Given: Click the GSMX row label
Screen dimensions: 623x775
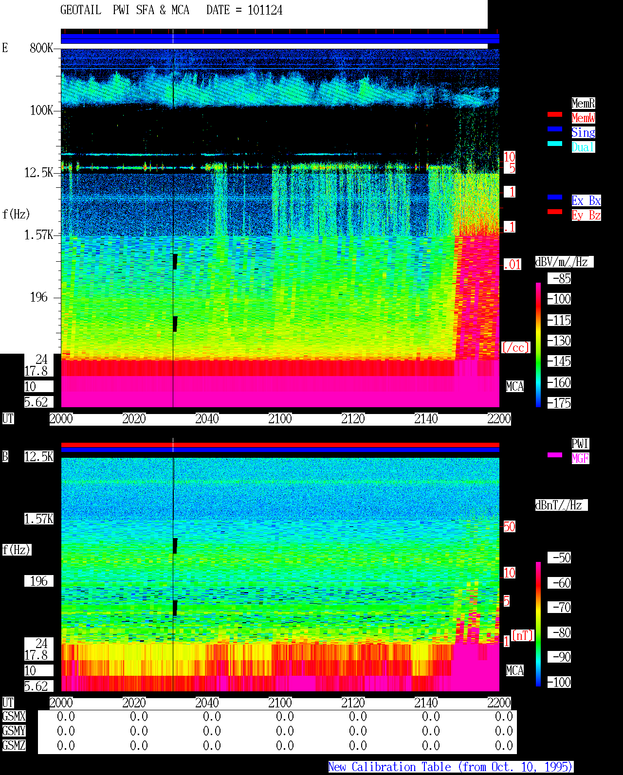Looking at the screenshot, I should (x=14, y=716).
